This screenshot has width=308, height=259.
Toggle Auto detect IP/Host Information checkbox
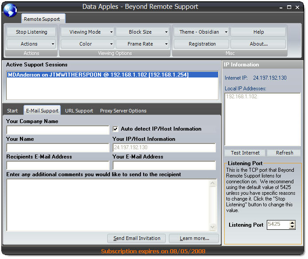pyautogui.click(x=116, y=129)
